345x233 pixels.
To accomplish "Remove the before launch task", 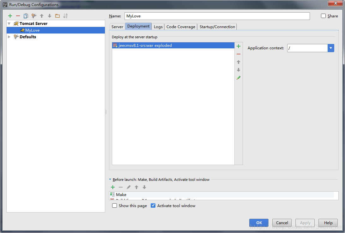I will [121, 187].
